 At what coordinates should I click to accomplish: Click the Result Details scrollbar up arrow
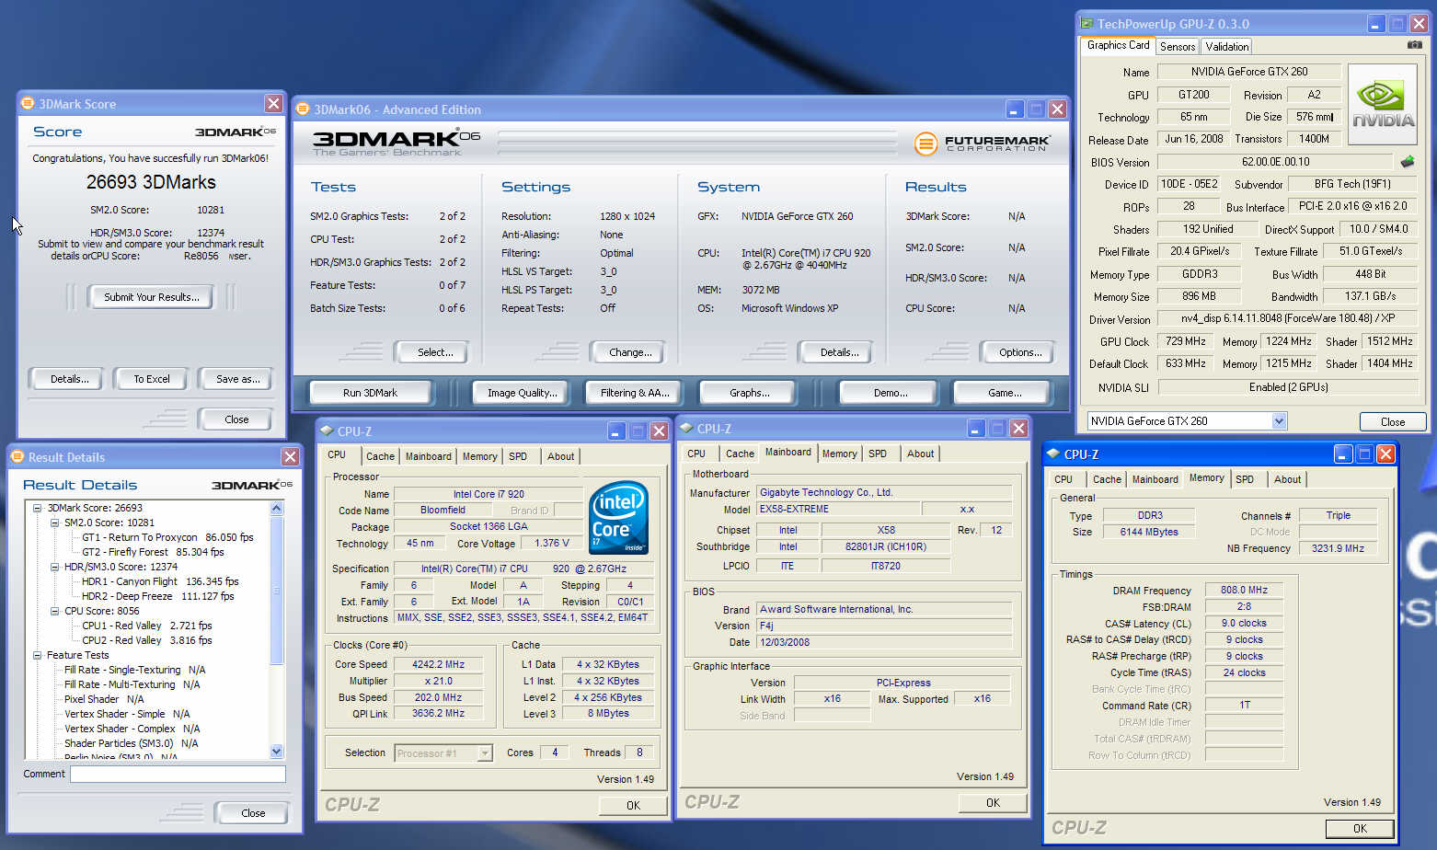coord(277,508)
